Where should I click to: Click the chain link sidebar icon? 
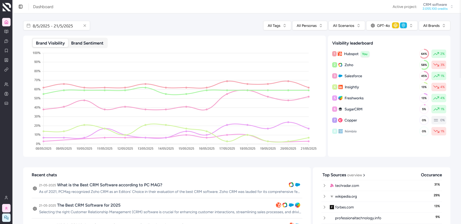click(6, 70)
